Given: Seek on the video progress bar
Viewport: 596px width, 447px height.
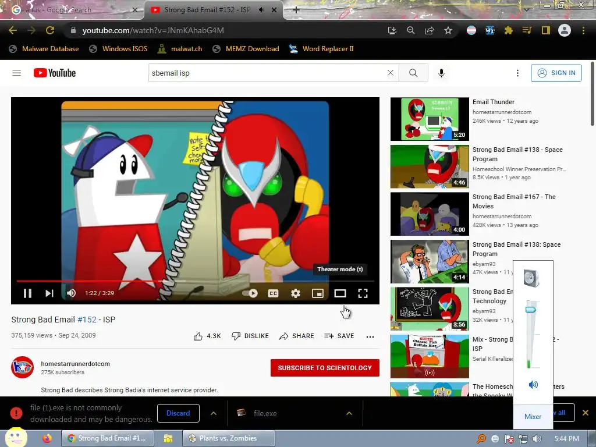Looking at the screenshot, I should 195,281.
